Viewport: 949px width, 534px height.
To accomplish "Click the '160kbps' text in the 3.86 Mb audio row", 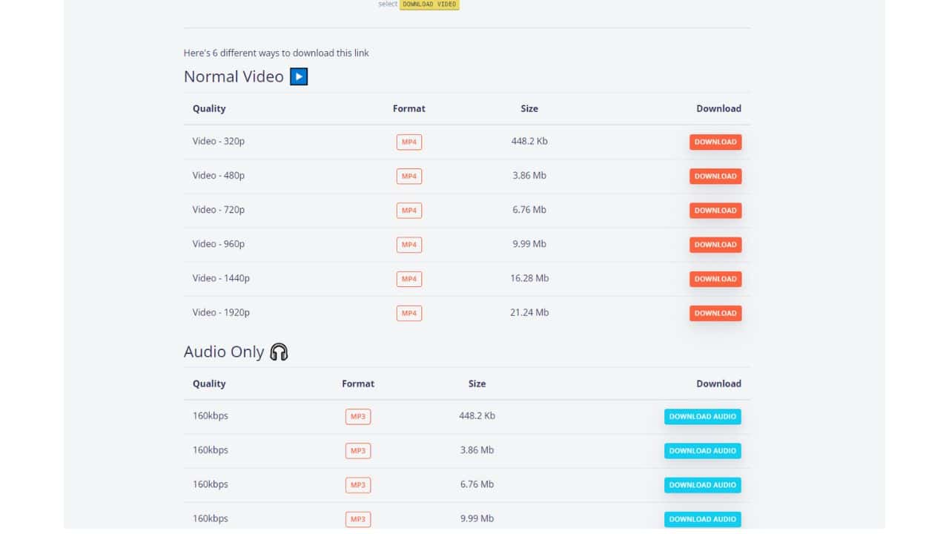I will point(211,449).
